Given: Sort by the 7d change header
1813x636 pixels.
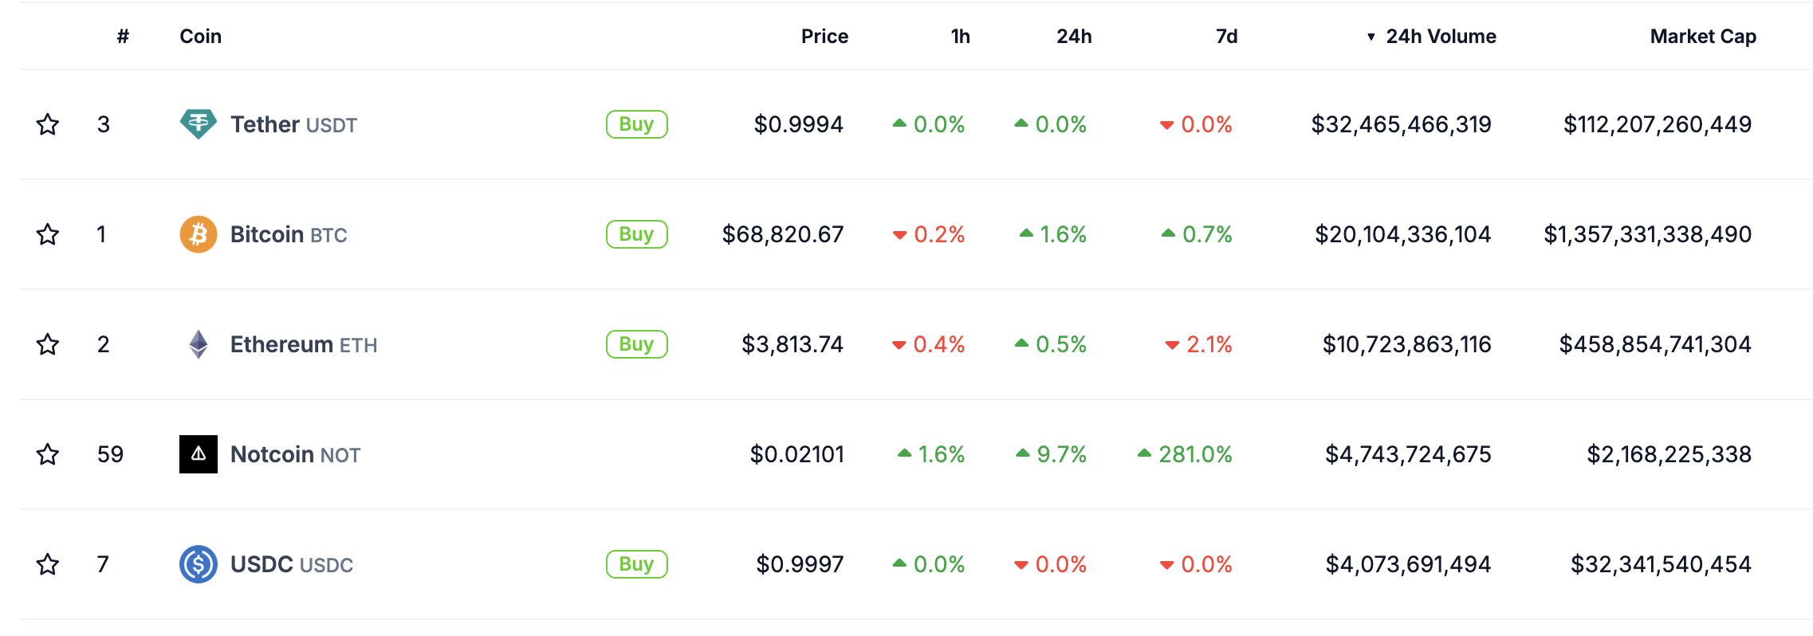Looking at the screenshot, I should [x=1226, y=37].
